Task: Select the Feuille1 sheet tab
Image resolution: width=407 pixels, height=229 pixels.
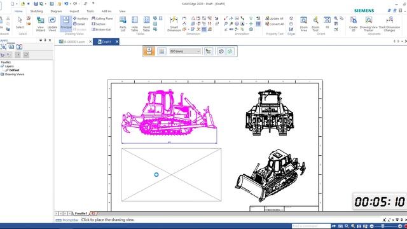Action: point(81,214)
